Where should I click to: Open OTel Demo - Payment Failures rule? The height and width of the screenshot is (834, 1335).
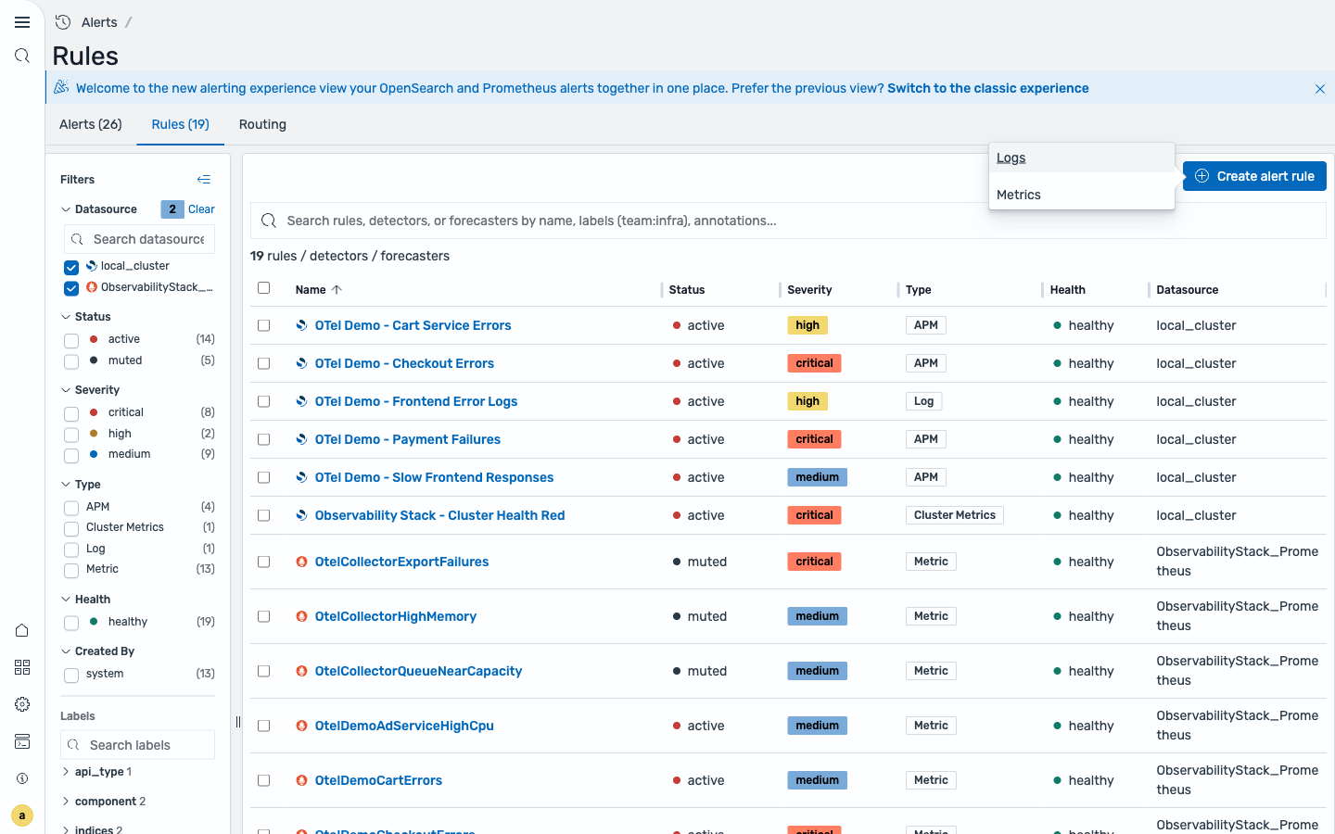tap(408, 439)
